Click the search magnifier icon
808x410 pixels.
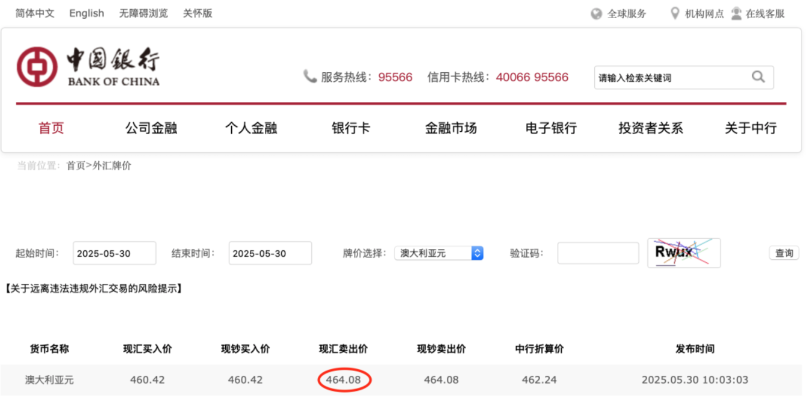point(758,77)
